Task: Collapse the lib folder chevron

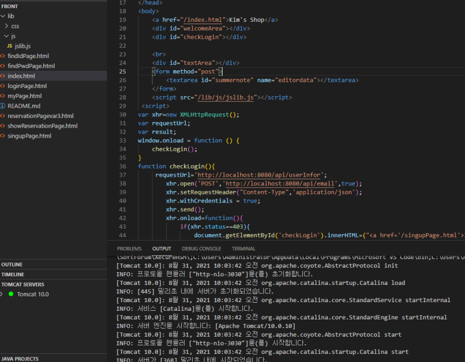Action: coord(3,16)
